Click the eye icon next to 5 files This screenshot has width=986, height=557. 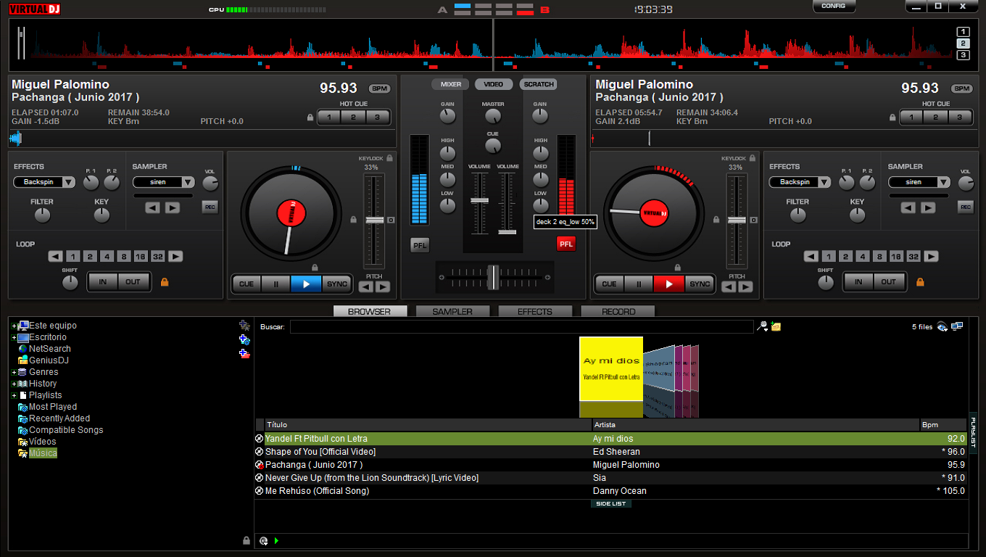942,326
